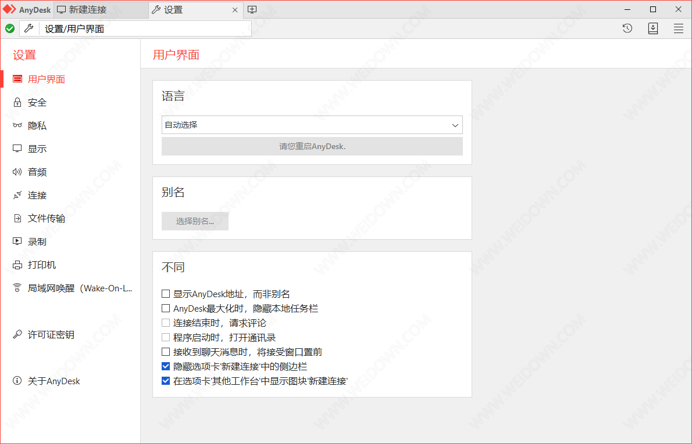
Task: Click the plug icon for 连接
Action: pos(17,195)
